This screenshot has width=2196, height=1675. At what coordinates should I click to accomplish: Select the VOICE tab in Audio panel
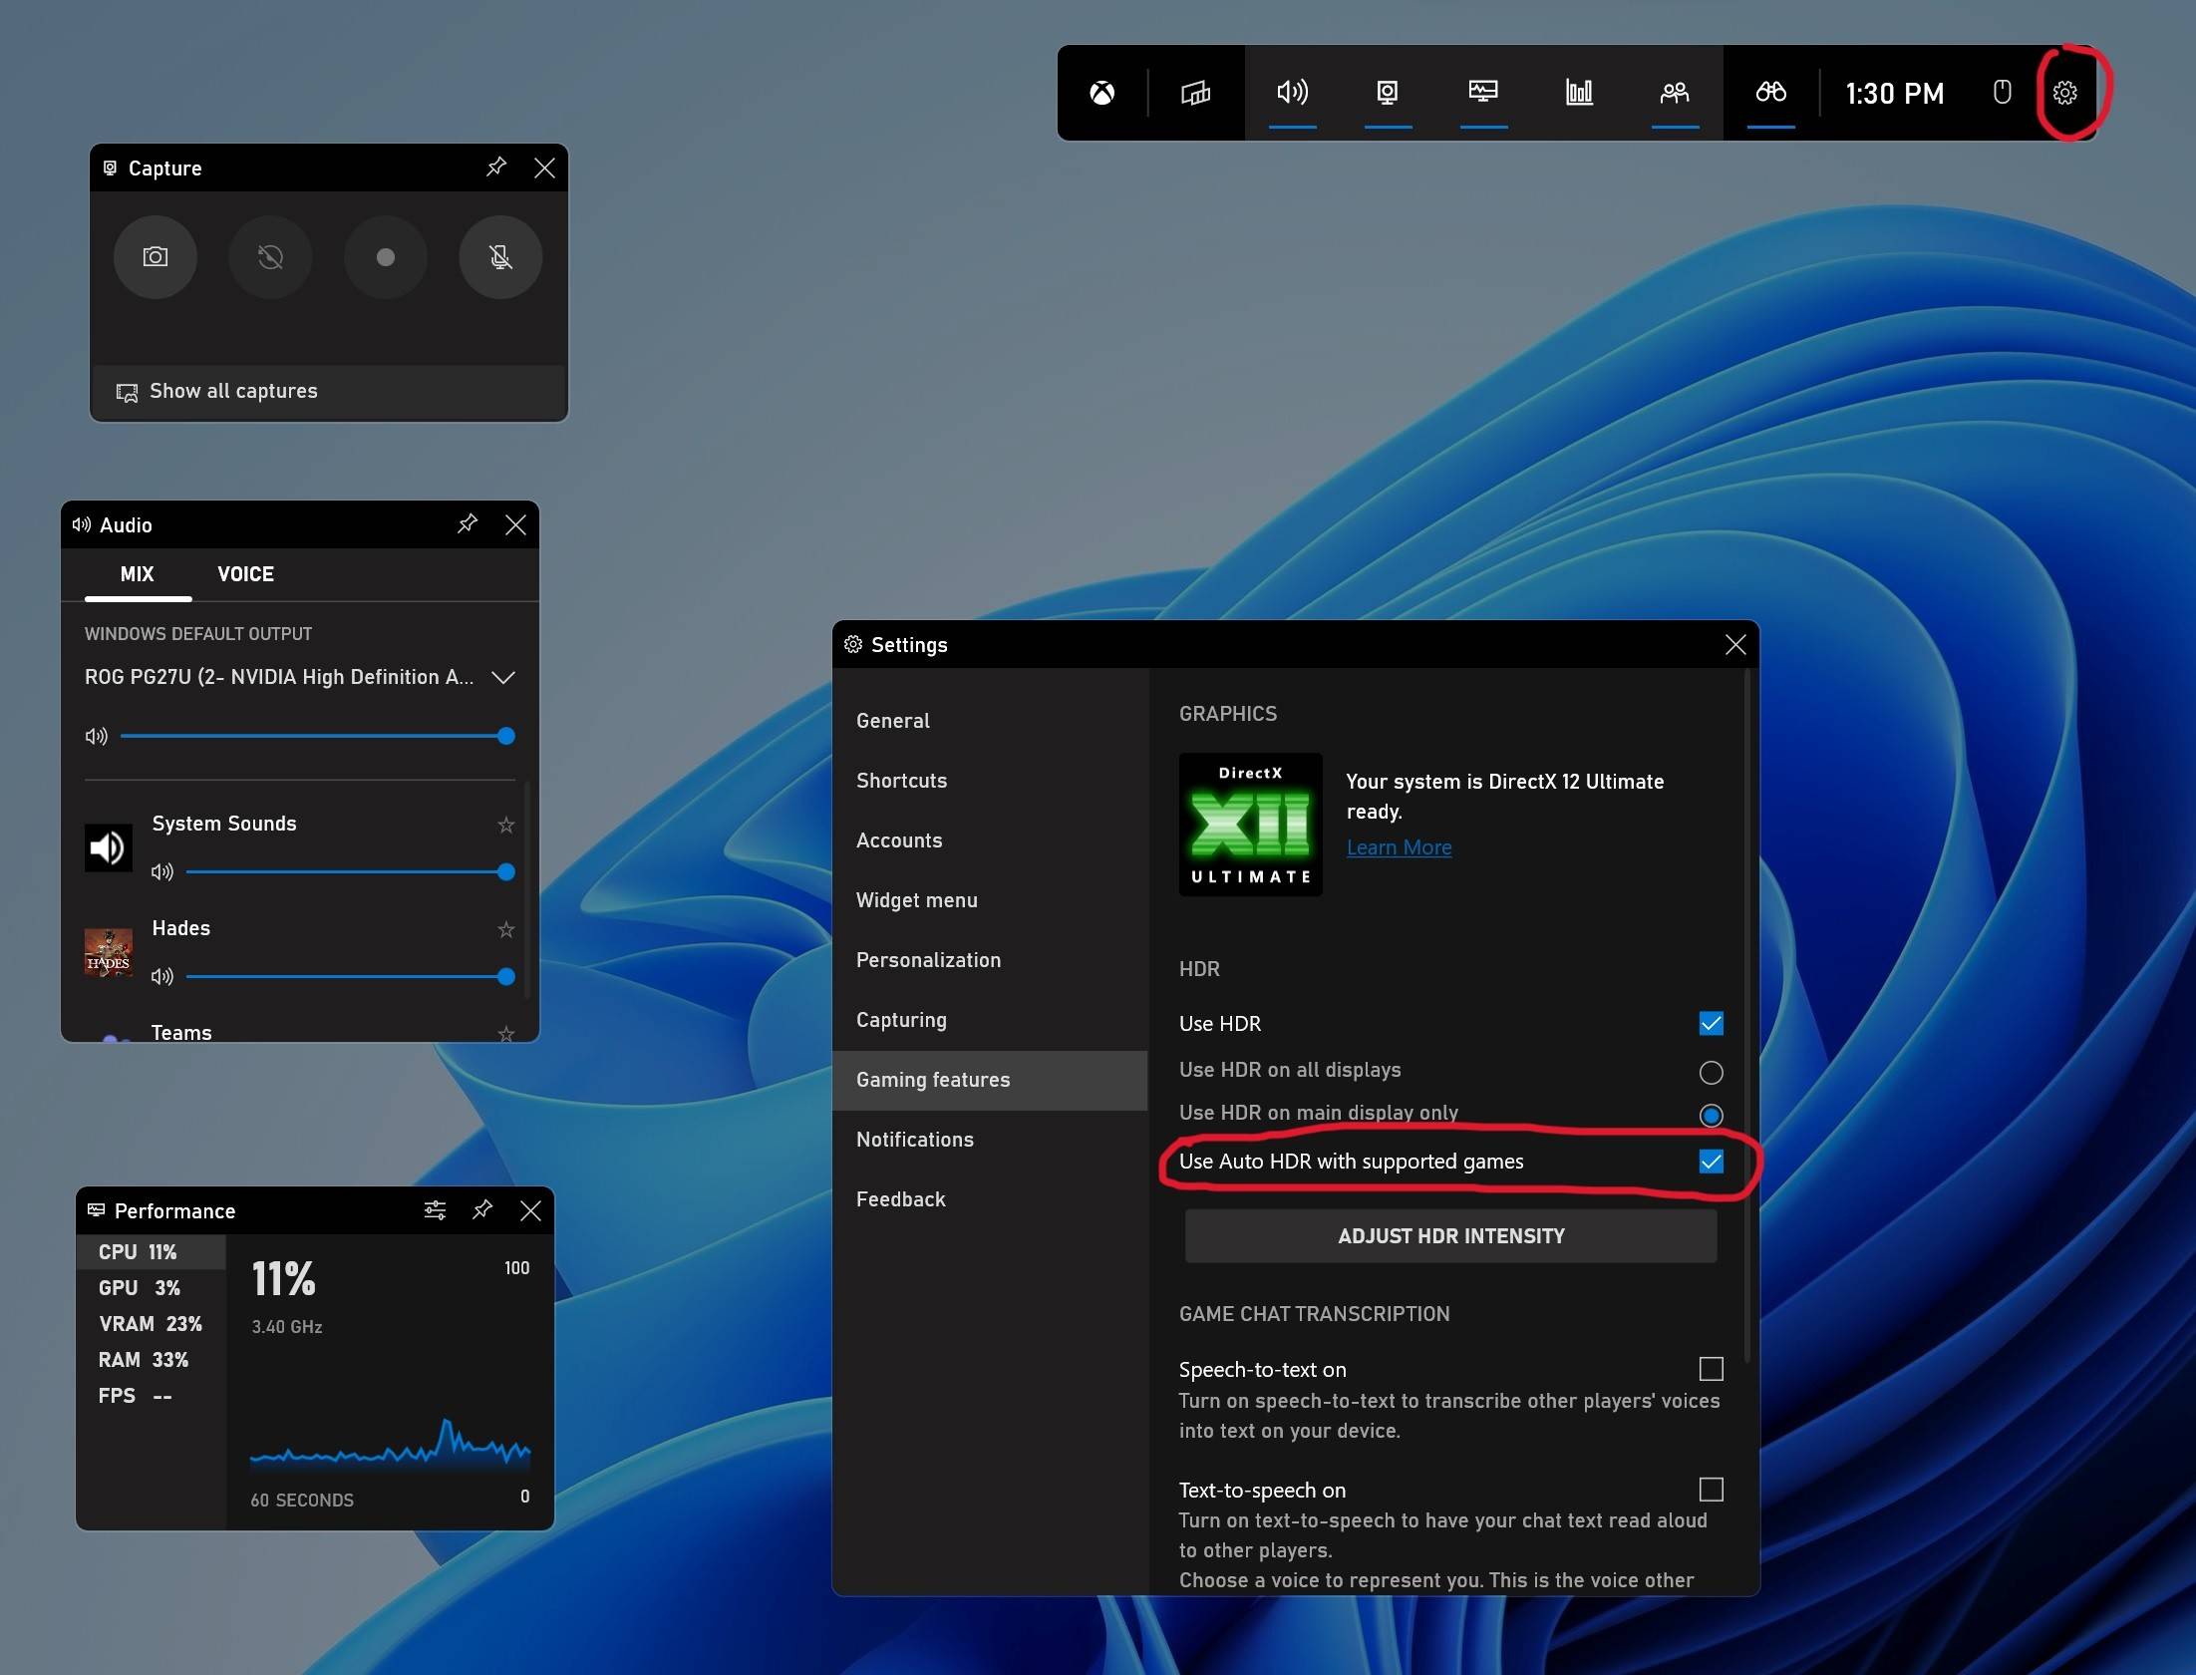click(244, 572)
